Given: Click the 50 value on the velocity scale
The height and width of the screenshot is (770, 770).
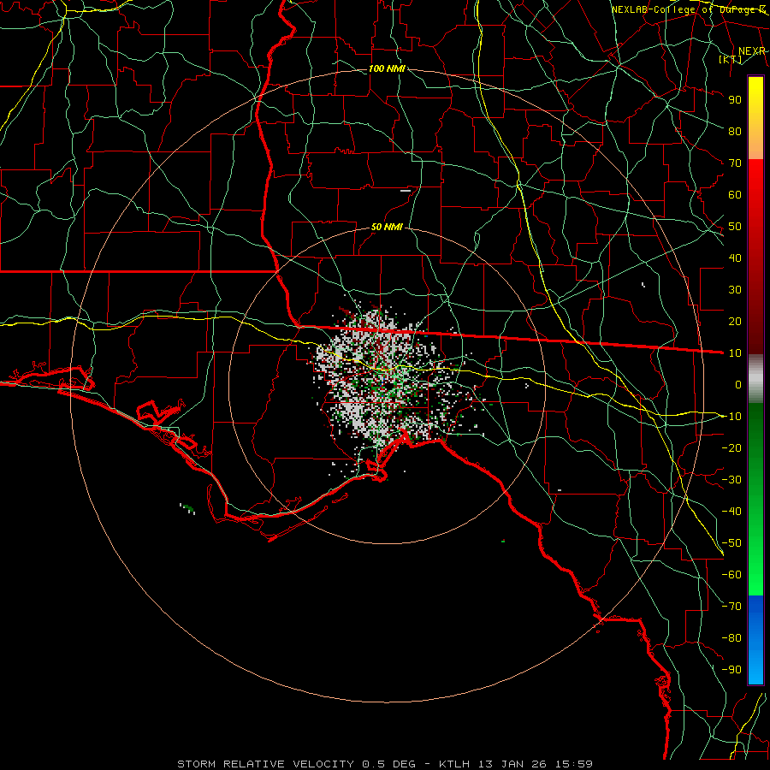Looking at the screenshot, I should [735, 227].
